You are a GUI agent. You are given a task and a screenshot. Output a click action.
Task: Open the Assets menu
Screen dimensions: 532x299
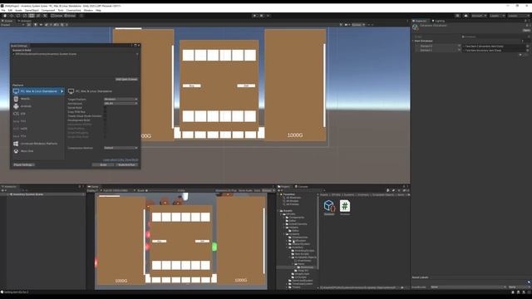tap(18, 11)
